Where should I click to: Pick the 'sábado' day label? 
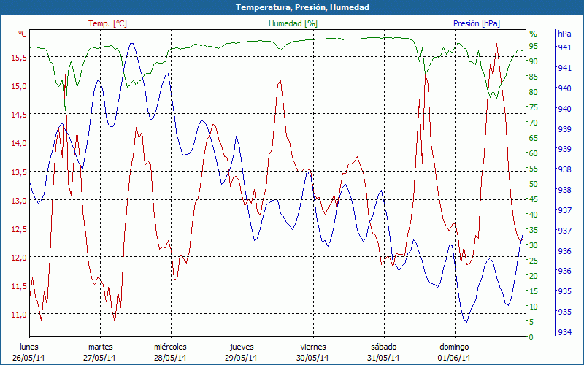click(x=383, y=347)
